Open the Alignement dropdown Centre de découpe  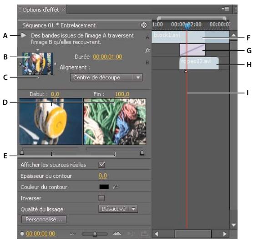[106, 78]
